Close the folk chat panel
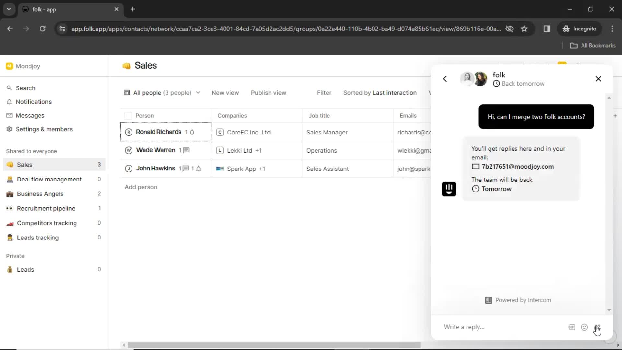 pos(598,79)
